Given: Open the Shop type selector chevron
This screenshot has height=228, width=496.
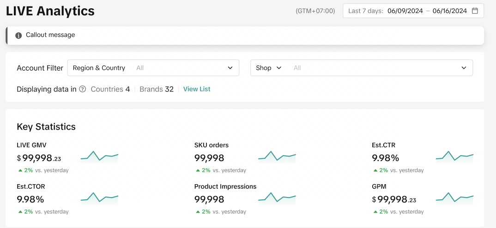Looking at the screenshot, I should (279, 68).
